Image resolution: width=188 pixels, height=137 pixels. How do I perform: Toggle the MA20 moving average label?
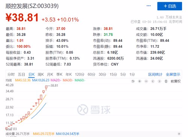56,80
